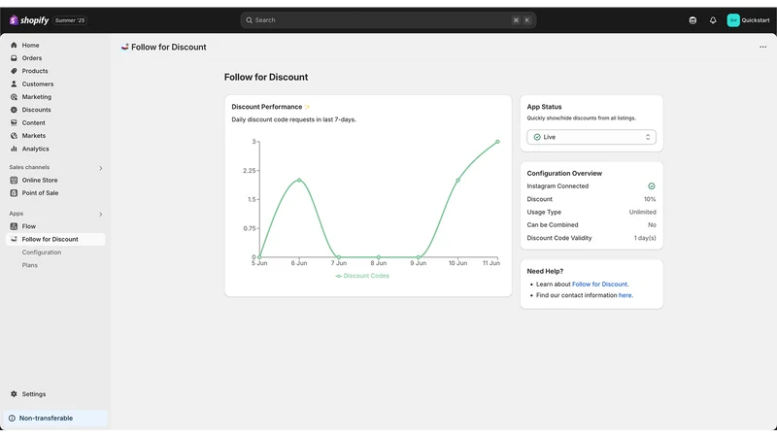The width and height of the screenshot is (777, 437).
Task: Open the store sidekick icon beside bell
Action: 693,20
